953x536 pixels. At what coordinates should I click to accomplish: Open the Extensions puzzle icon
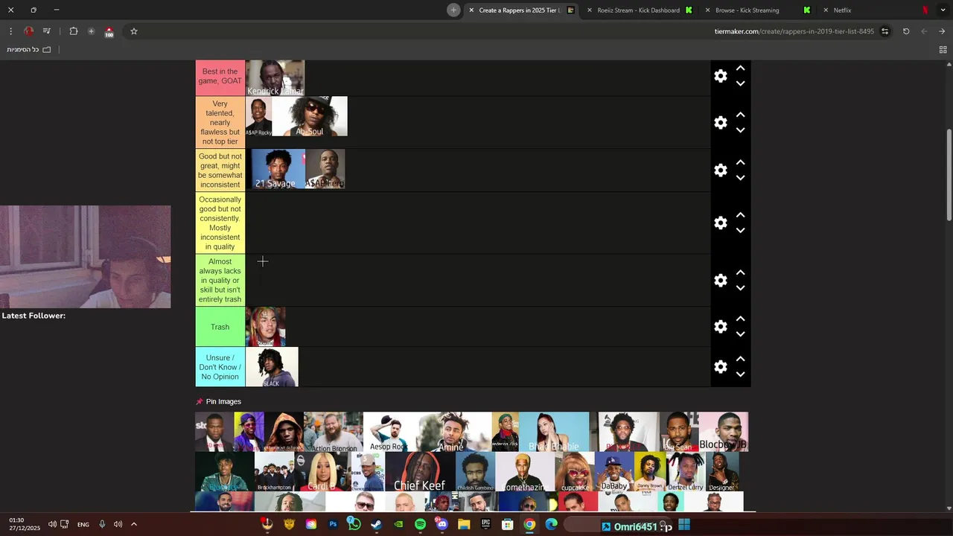click(74, 31)
